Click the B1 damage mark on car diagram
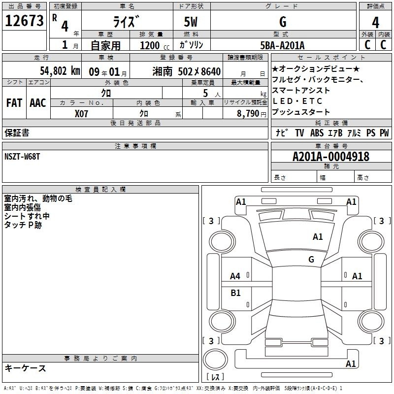Screen dimensions: 394x394 [235, 293]
